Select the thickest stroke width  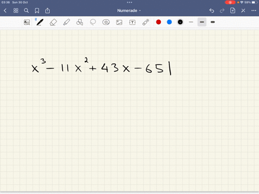(213, 22)
